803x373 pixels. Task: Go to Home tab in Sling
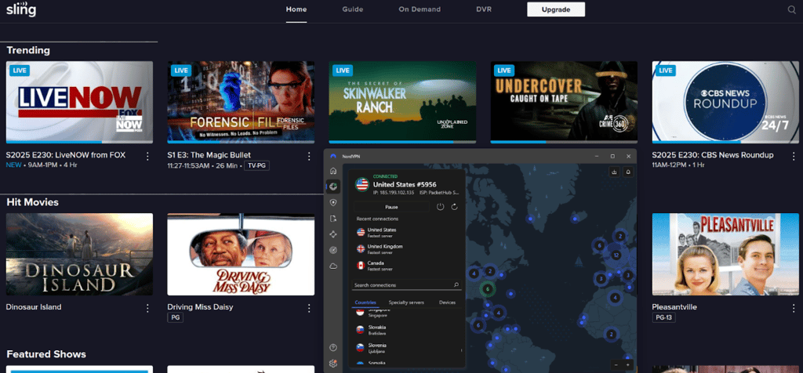coord(296,9)
